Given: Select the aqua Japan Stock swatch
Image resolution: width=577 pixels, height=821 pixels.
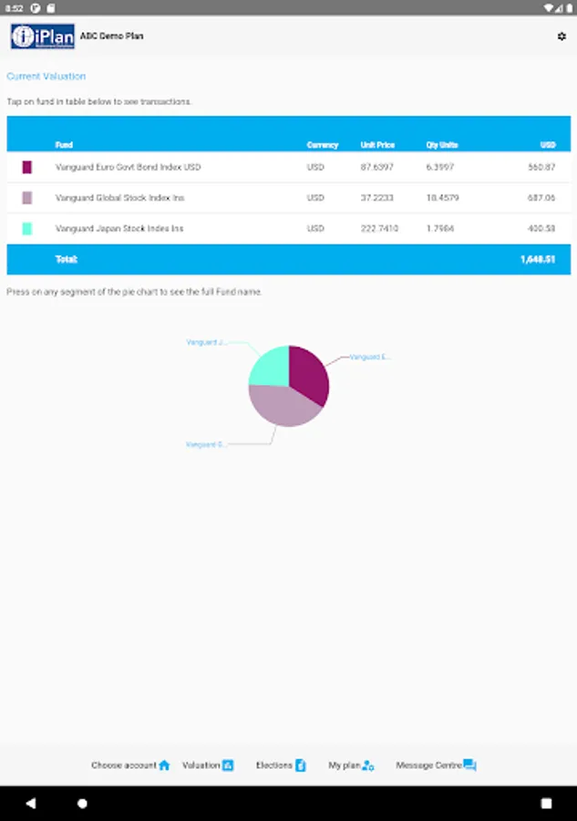Looking at the screenshot, I should click(27, 228).
